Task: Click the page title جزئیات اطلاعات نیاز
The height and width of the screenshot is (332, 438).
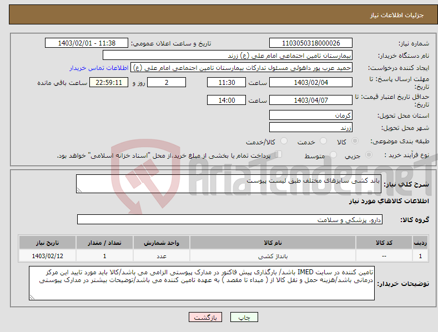Action: [x=397, y=15]
